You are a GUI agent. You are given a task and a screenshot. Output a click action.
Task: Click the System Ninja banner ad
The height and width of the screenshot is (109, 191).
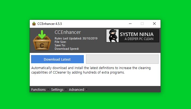click(x=133, y=36)
